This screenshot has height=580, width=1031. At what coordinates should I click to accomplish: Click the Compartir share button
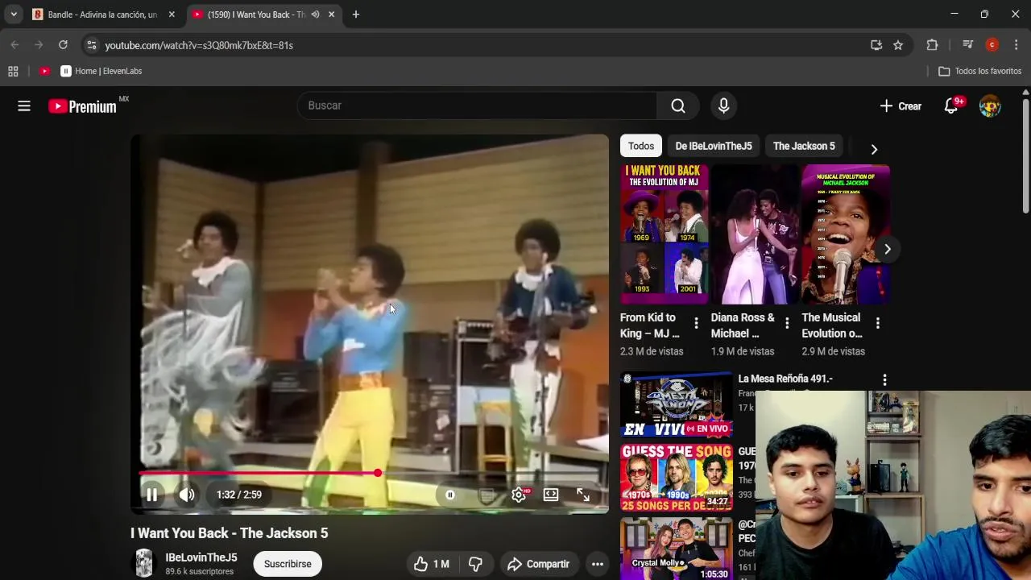[538, 564]
